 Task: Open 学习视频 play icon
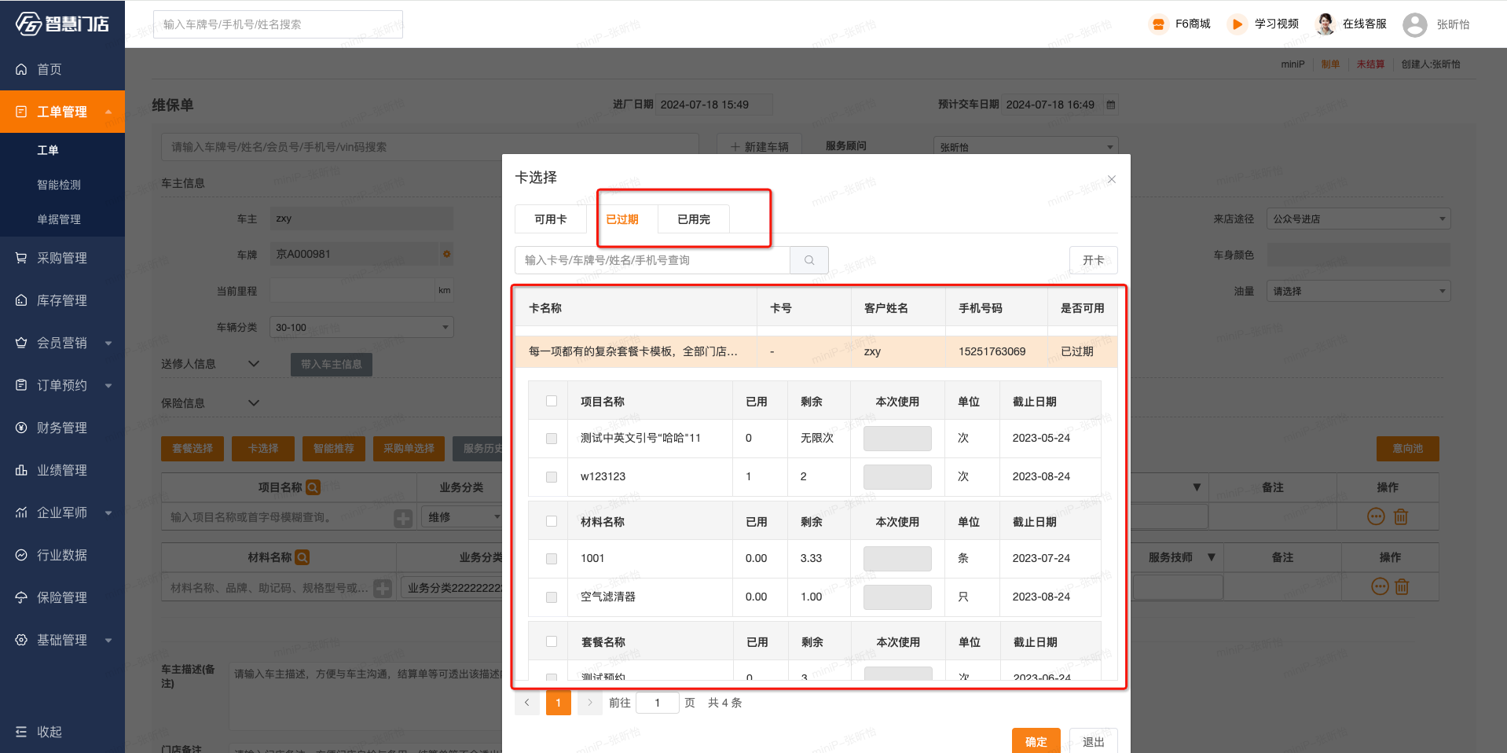(1237, 24)
